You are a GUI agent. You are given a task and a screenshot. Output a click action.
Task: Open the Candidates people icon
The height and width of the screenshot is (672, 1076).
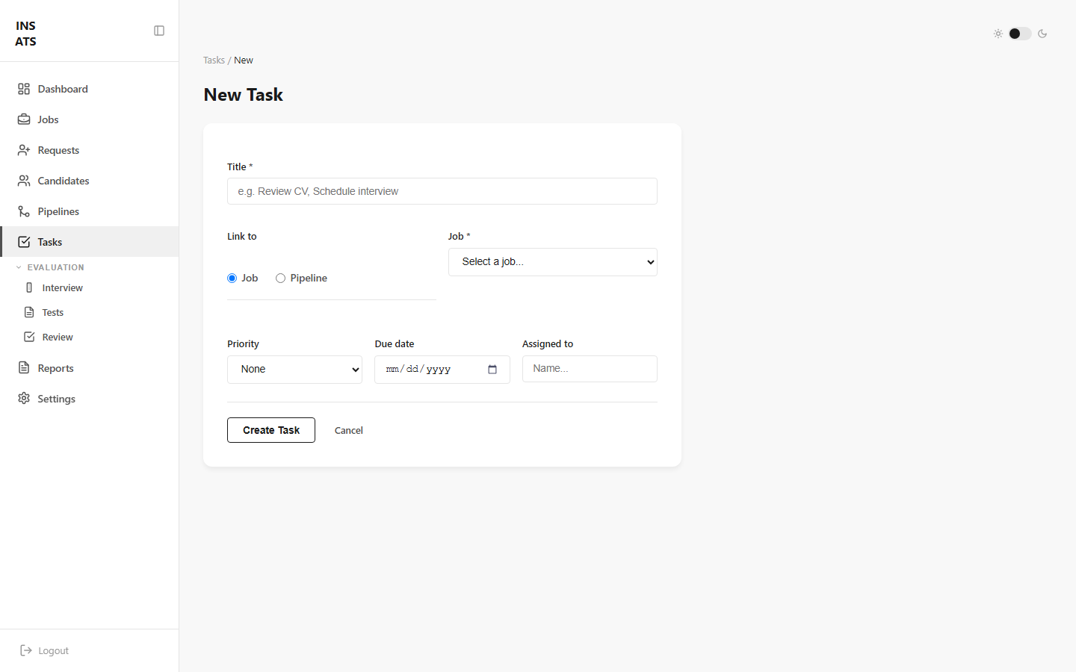[24, 181]
